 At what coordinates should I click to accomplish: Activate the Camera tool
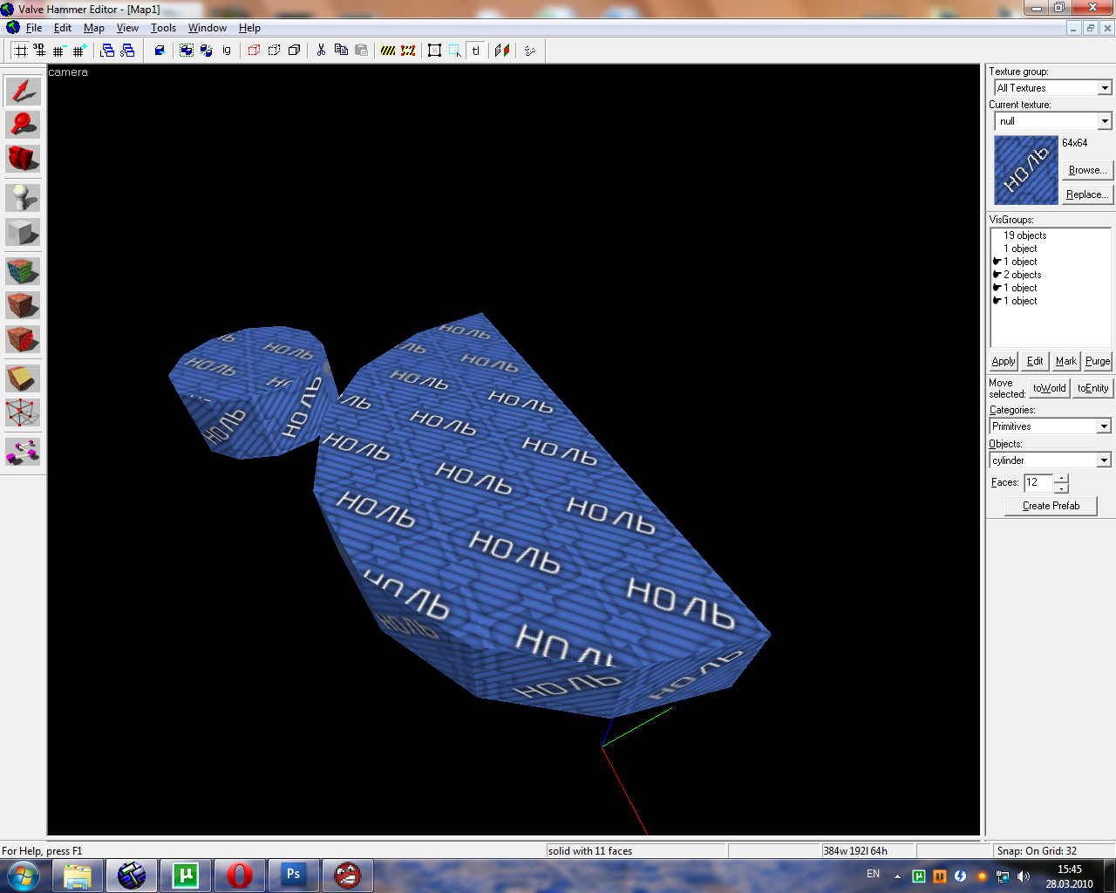[x=23, y=158]
